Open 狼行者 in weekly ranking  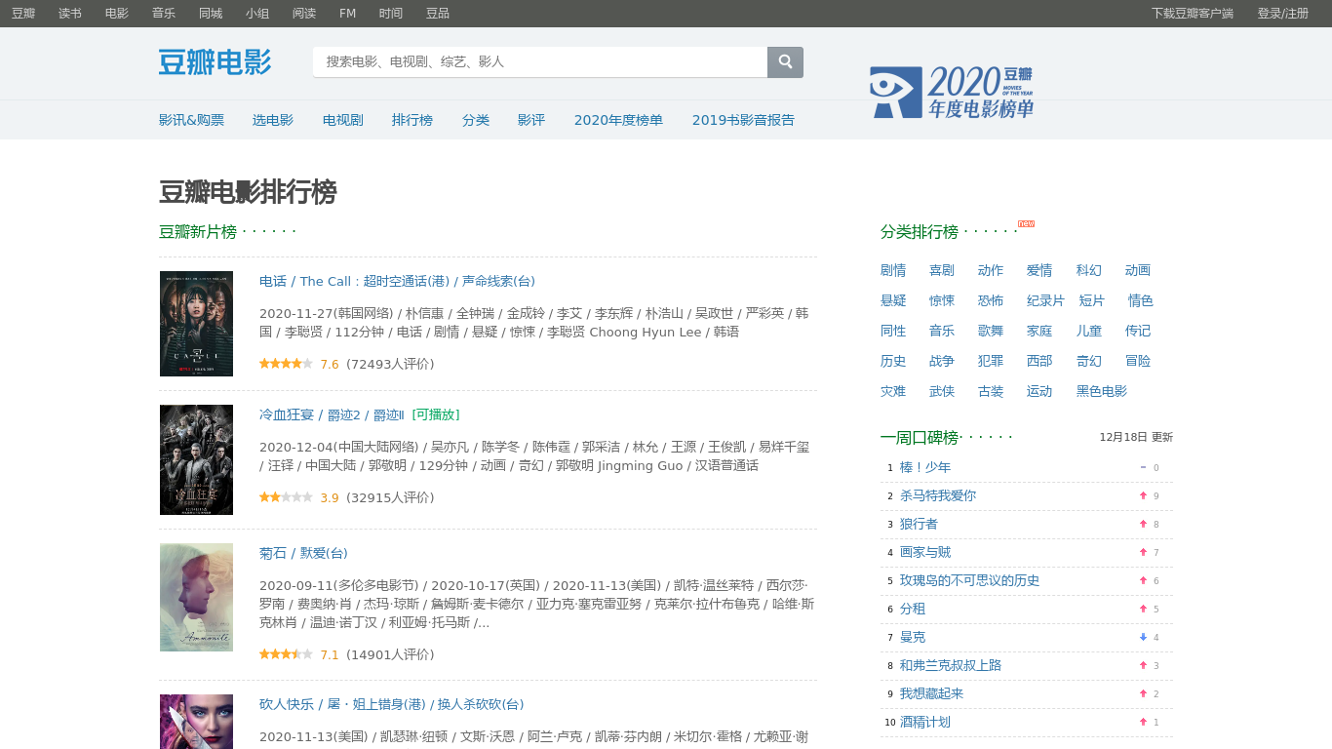tap(920, 524)
